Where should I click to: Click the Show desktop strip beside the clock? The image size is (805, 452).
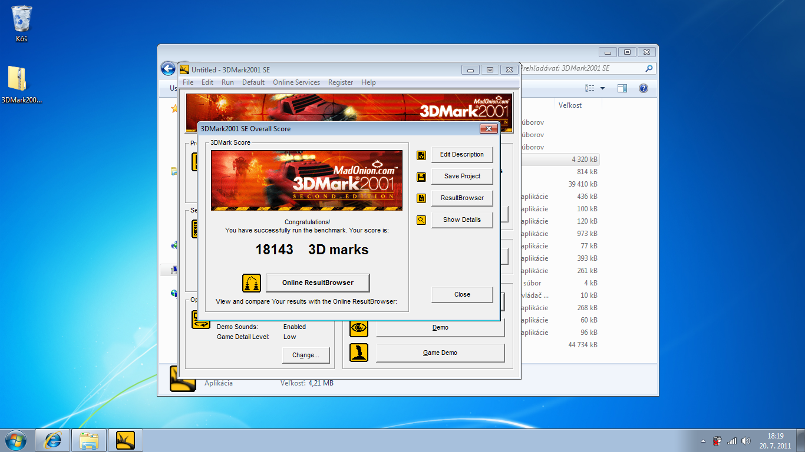[800, 440]
